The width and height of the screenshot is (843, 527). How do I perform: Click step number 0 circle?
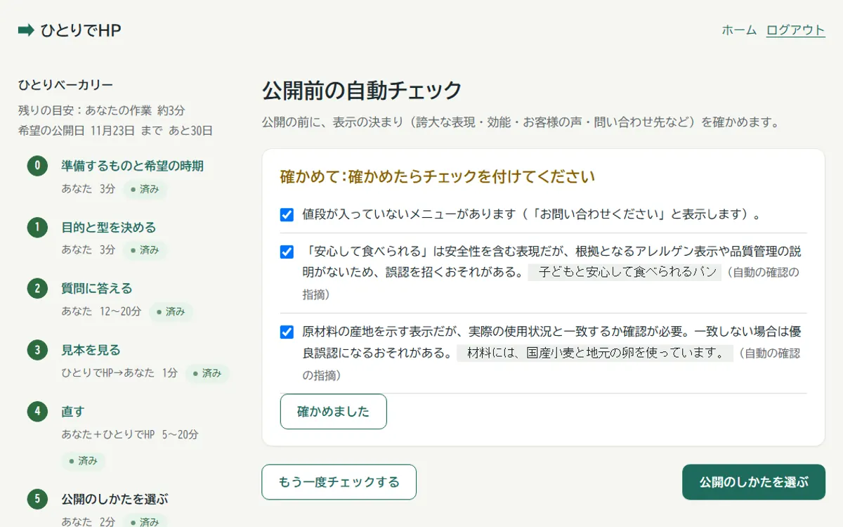click(x=37, y=167)
